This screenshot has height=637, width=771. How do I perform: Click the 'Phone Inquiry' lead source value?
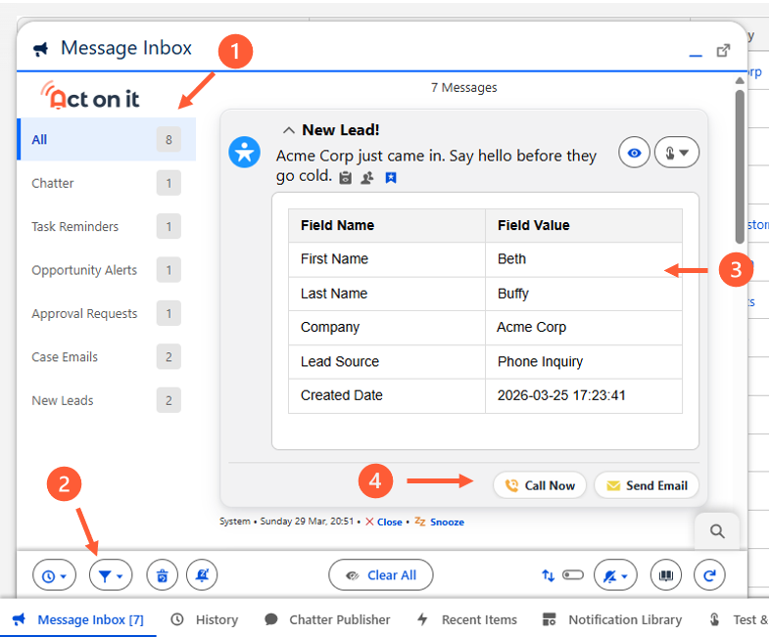point(540,361)
